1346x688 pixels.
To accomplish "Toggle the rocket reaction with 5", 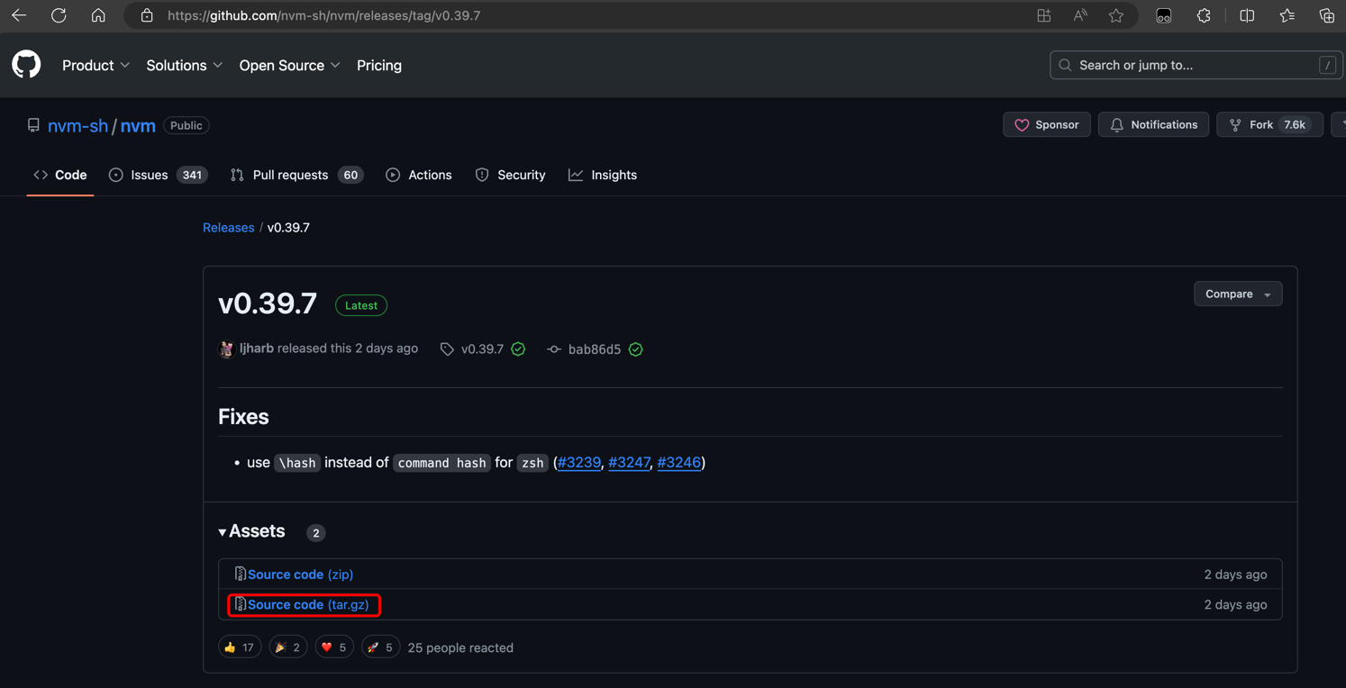I will (380, 647).
